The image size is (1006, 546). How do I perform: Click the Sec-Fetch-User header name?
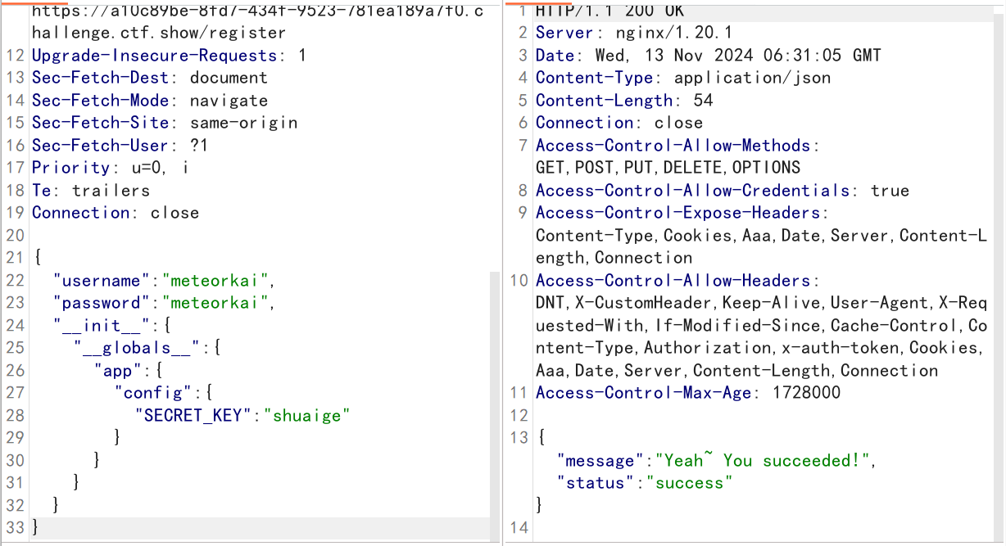100,146
